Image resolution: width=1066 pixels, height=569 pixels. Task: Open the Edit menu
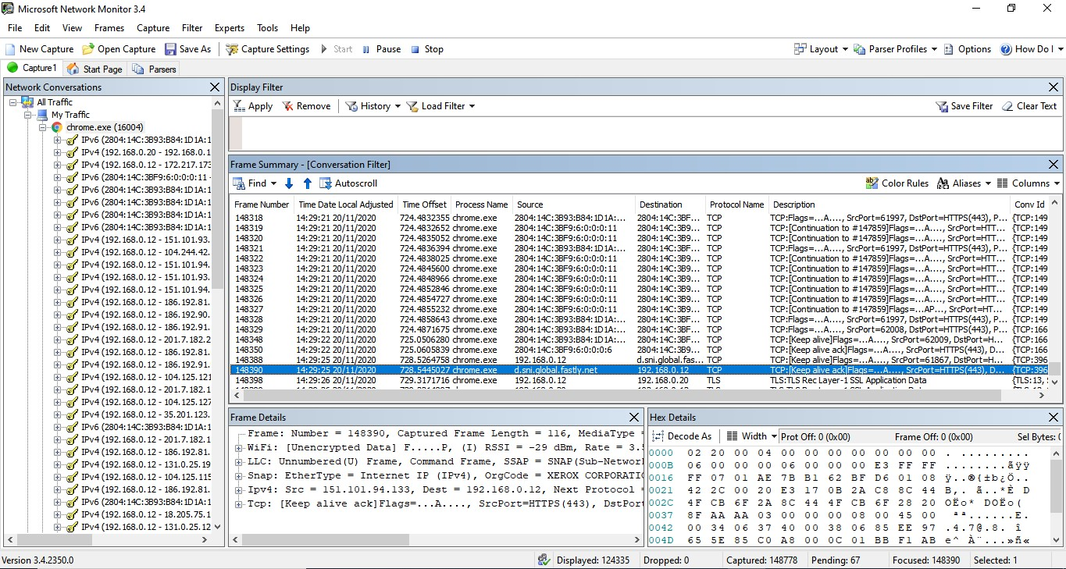pos(42,27)
